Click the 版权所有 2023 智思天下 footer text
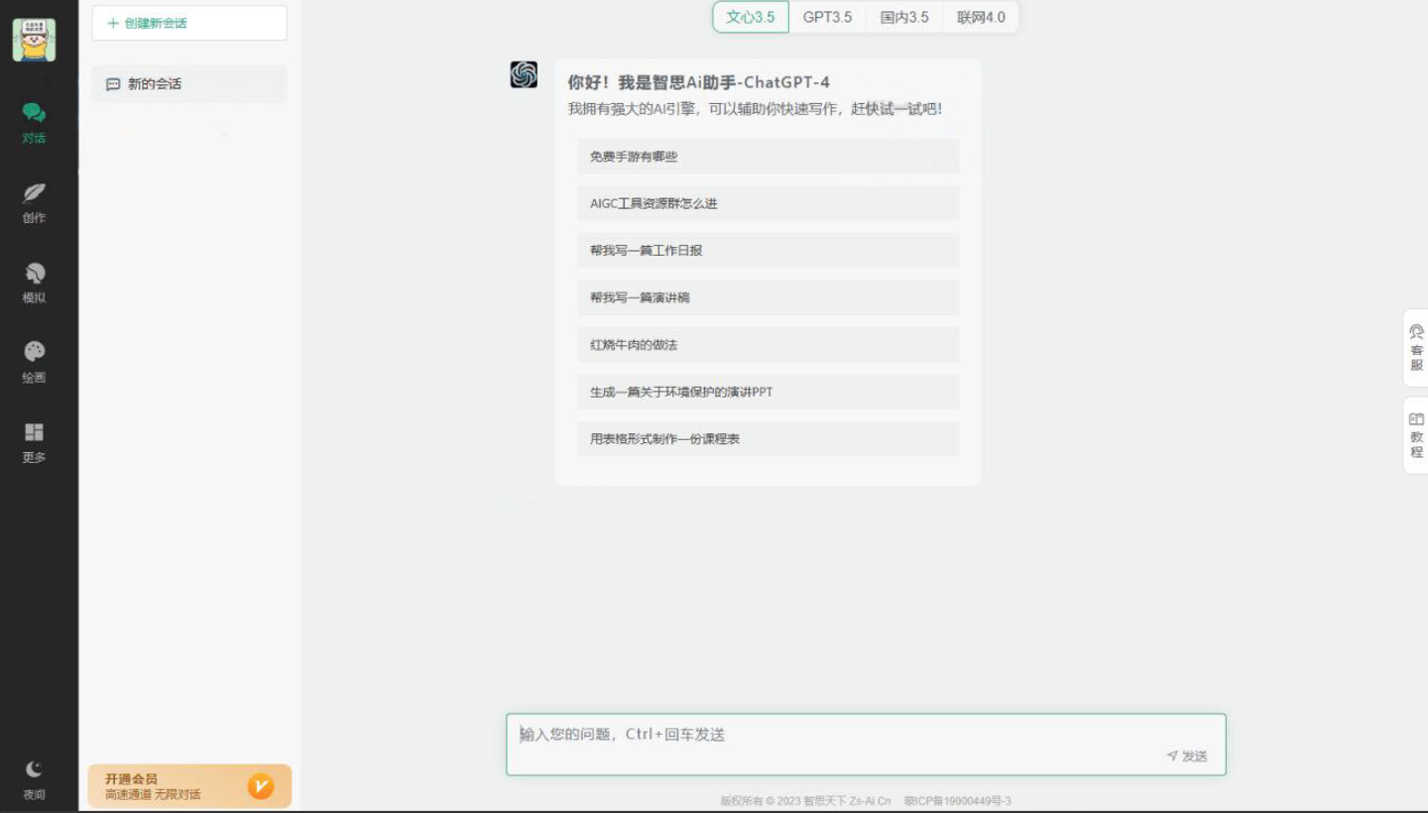The image size is (1428, 813). 805,801
